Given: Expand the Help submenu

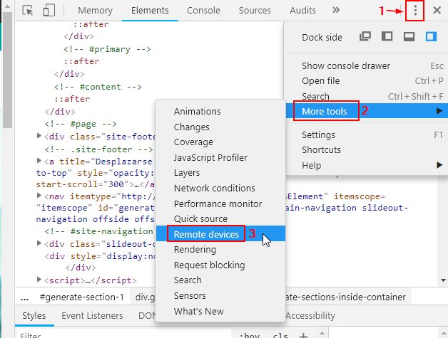Looking at the screenshot, I should (x=367, y=165).
